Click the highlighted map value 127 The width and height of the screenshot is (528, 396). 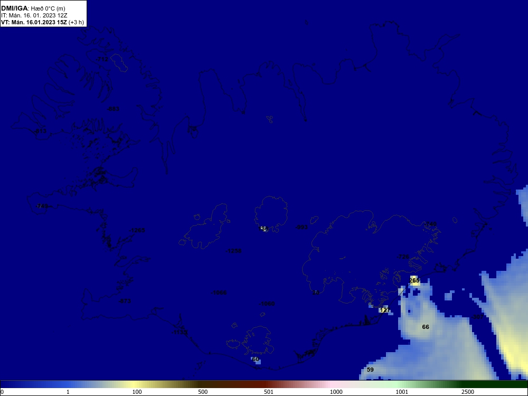click(x=384, y=310)
